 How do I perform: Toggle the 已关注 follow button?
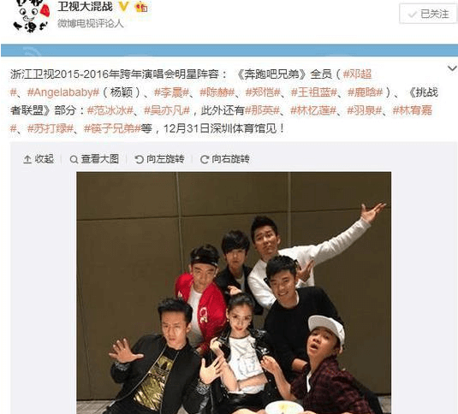(x=428, y=14)
